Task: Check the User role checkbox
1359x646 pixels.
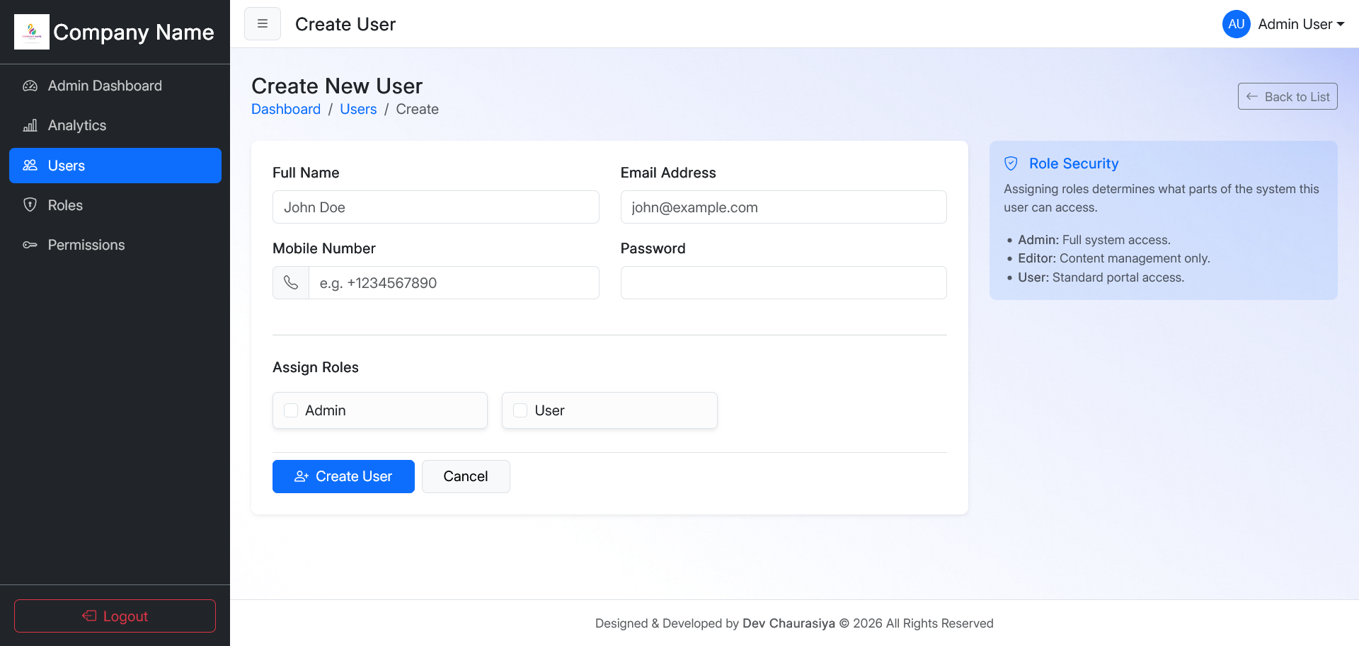Action: [x=520, y=410]
